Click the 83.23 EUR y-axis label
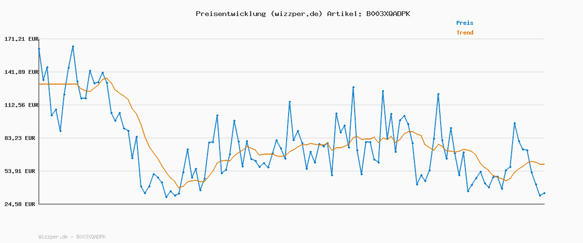 pyautogui.click(x=21, y=138)
